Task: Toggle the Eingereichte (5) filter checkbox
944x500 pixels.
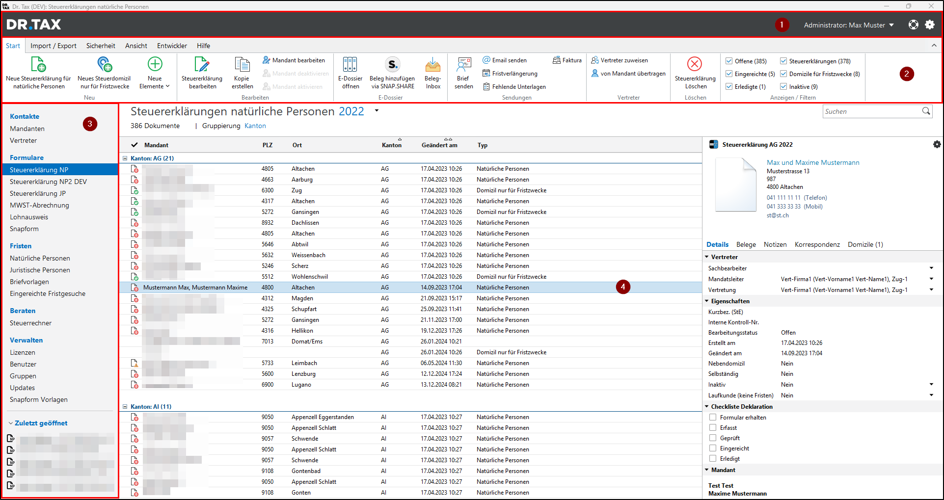Action: 729,74
